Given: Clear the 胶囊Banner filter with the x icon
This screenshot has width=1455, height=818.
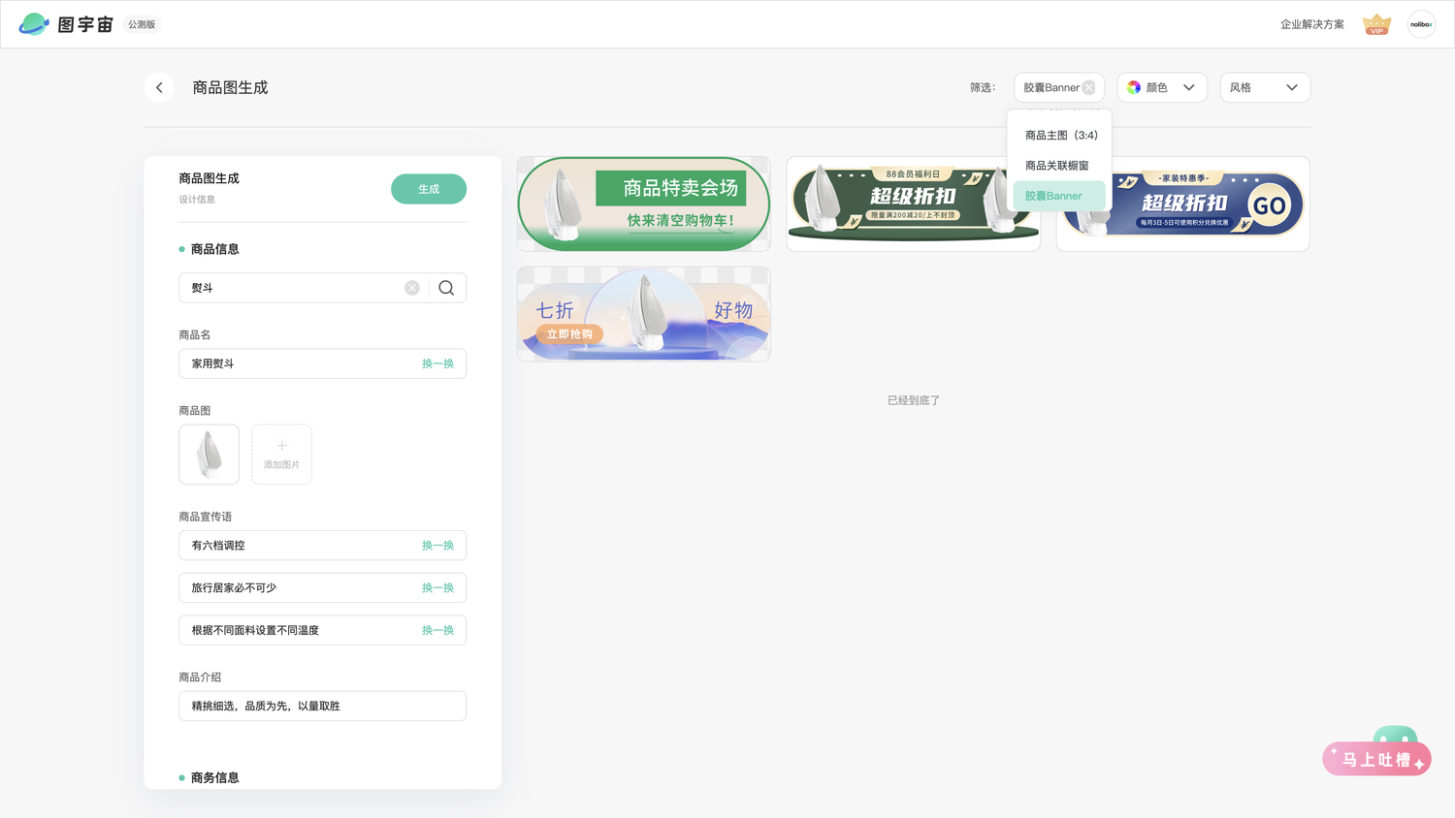Looking at the screenshot, I should pos(1088,87).
